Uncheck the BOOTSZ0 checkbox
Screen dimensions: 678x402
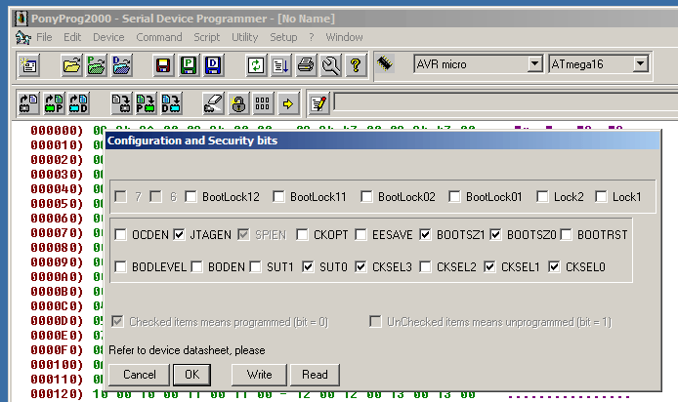point(495,234)
